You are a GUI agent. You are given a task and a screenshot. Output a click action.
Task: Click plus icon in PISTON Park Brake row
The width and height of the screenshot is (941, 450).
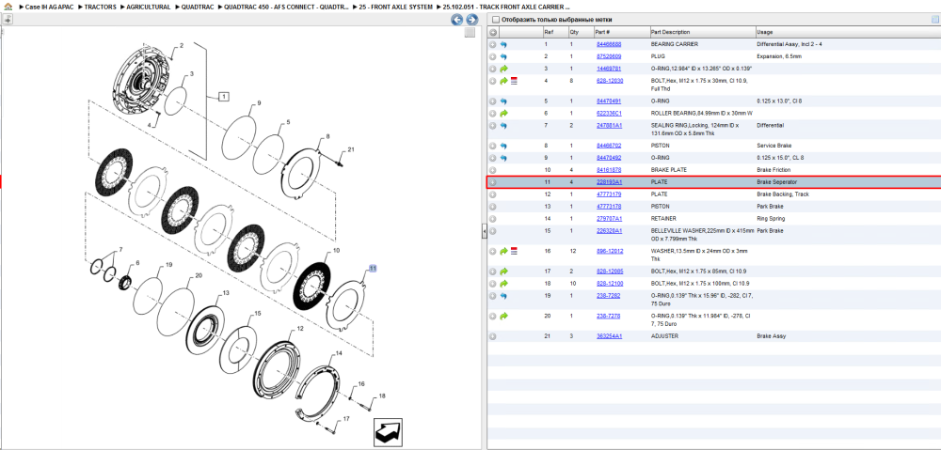(493, 207)
